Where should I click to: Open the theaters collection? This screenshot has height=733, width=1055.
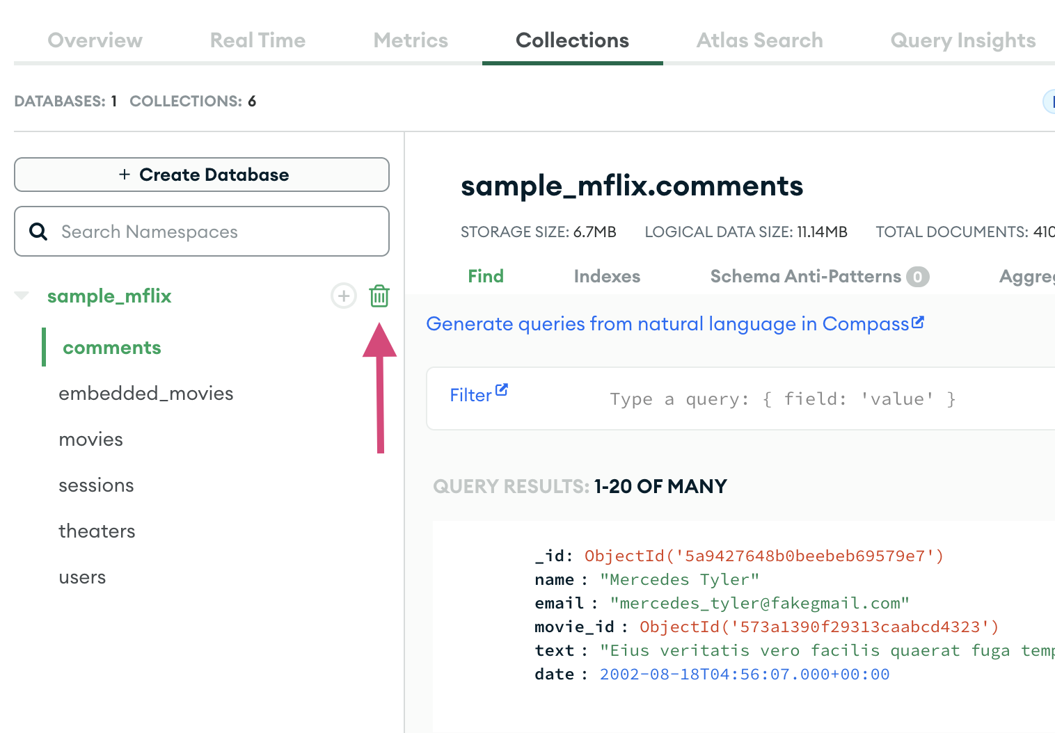(x=97, y=531)
